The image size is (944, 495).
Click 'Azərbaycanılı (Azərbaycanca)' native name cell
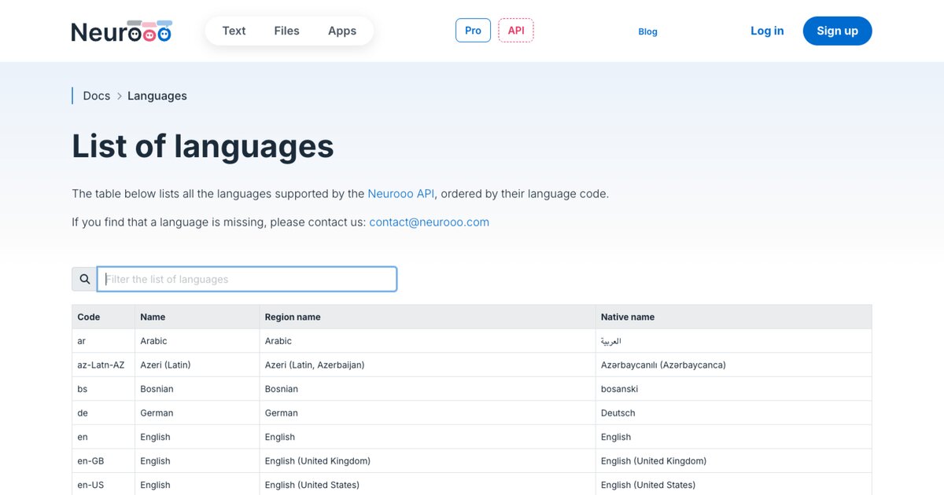(x=734, y=365)
